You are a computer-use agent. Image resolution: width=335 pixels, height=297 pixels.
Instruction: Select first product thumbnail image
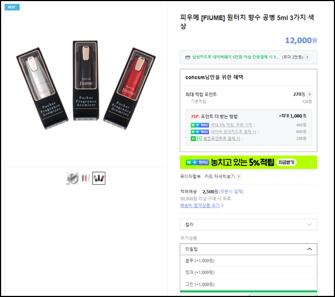pyautogui.click(x=72, y=178)
